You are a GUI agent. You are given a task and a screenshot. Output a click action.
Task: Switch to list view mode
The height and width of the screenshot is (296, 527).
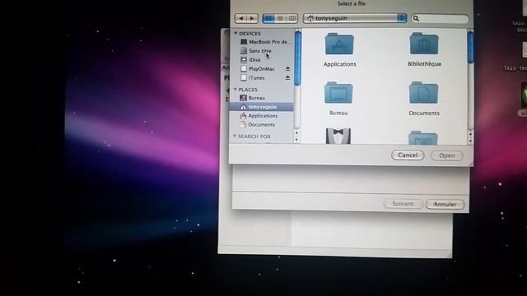pyautogui.click(x=280, y=18)
